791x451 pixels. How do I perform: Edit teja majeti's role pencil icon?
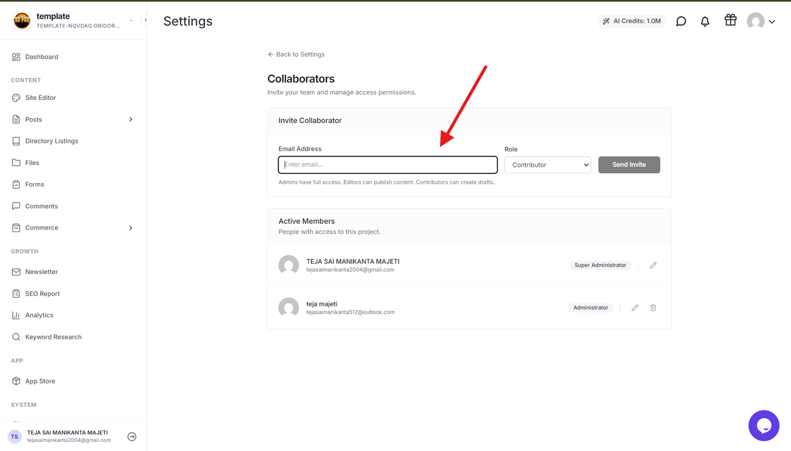coord(635,308)
